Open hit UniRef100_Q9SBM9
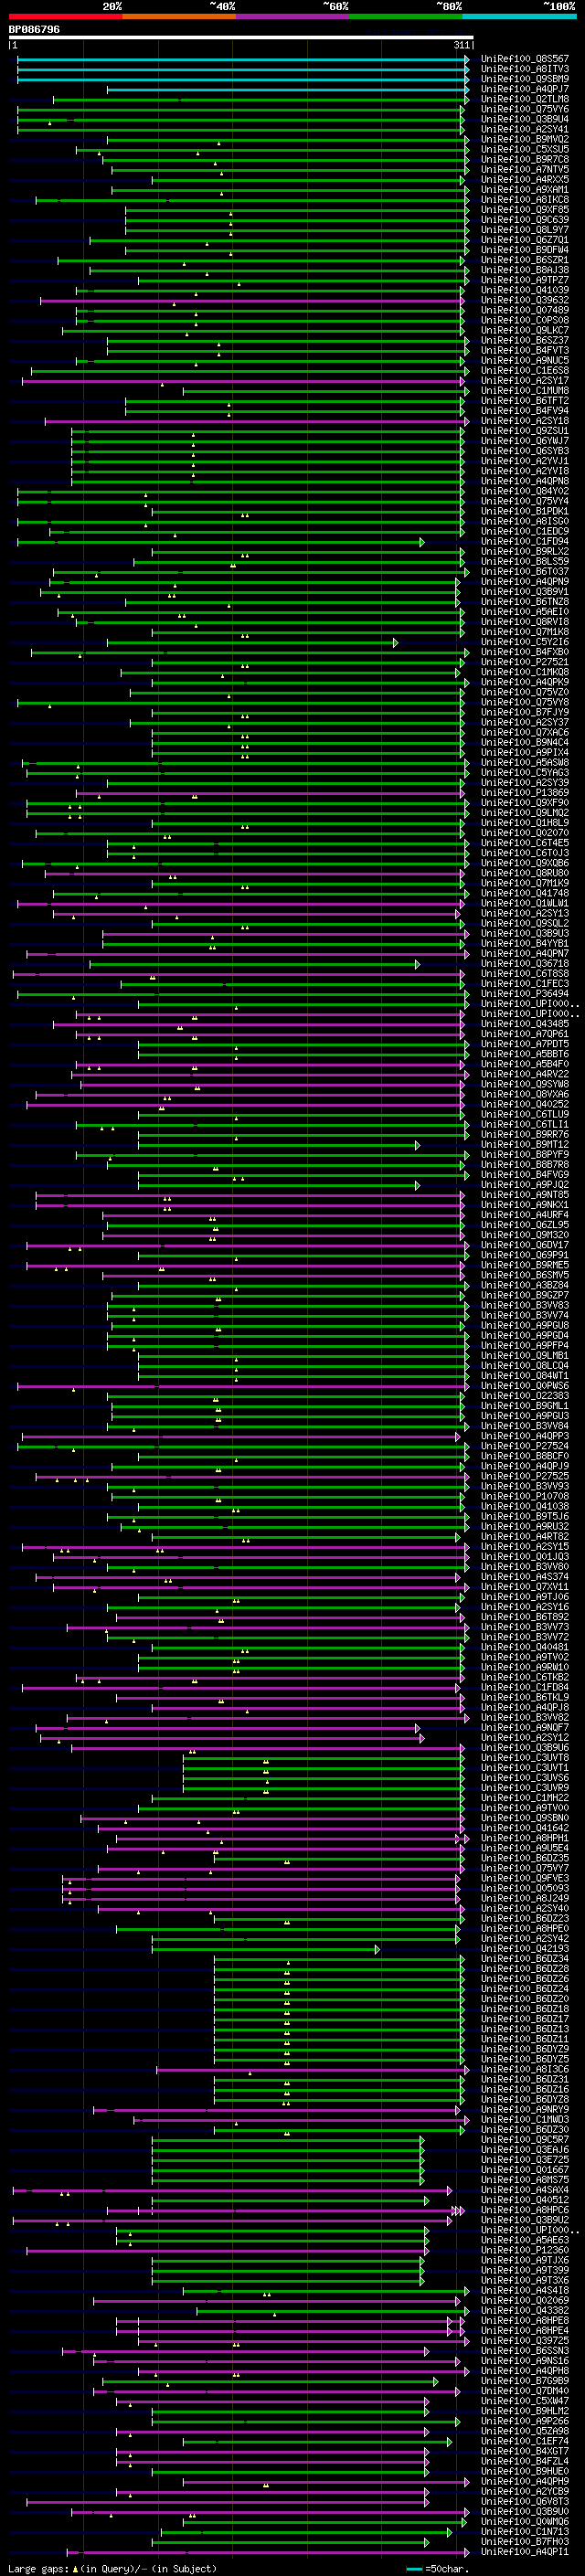Viewport: 585px width, 2576px height. (x=524, y=79)
